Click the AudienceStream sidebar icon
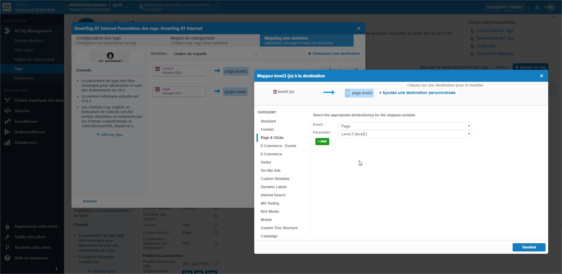 tap(7, 132)
